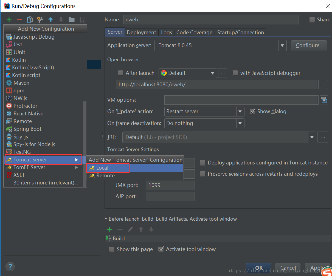Add a before launch task plus icon
Screen dimensions: 332x276
(110, 229)
